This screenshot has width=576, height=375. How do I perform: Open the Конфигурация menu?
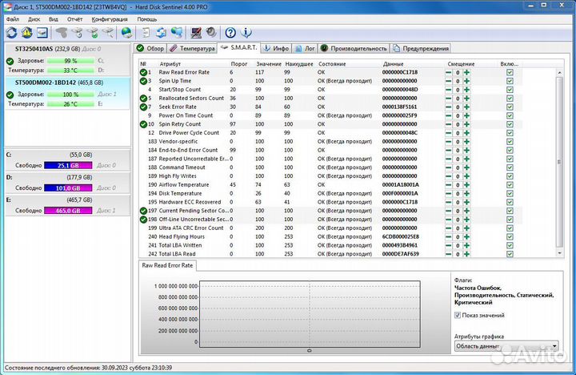[110, 19]
